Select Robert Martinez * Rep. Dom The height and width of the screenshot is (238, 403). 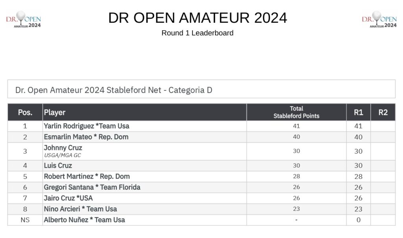point(87,177)
